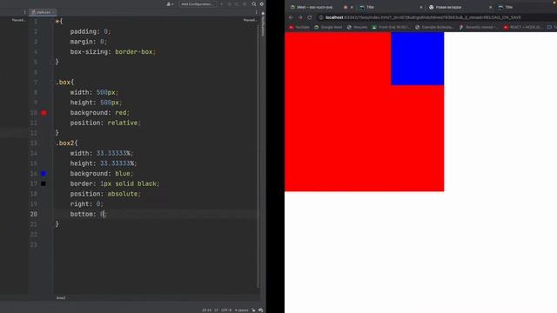The image size is (557, 313).
Task: Click the 'bottom: 0' line in editor
Action: click(89, 214)
